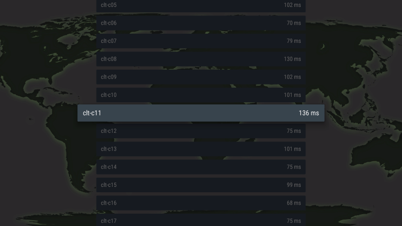
Task: Click the 79 ms latency value
Action: tap(294, 41)
